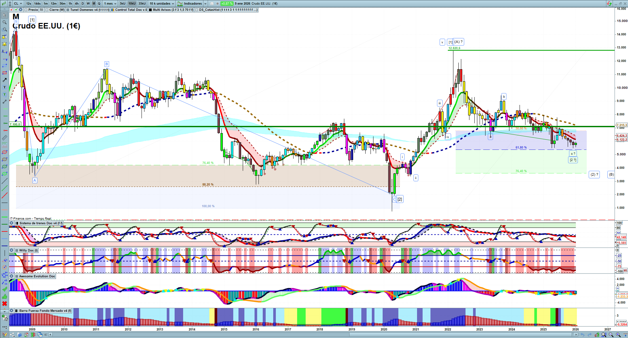Open the CL symbol dropdown
The image size is (628, 338).
[18, 4]
